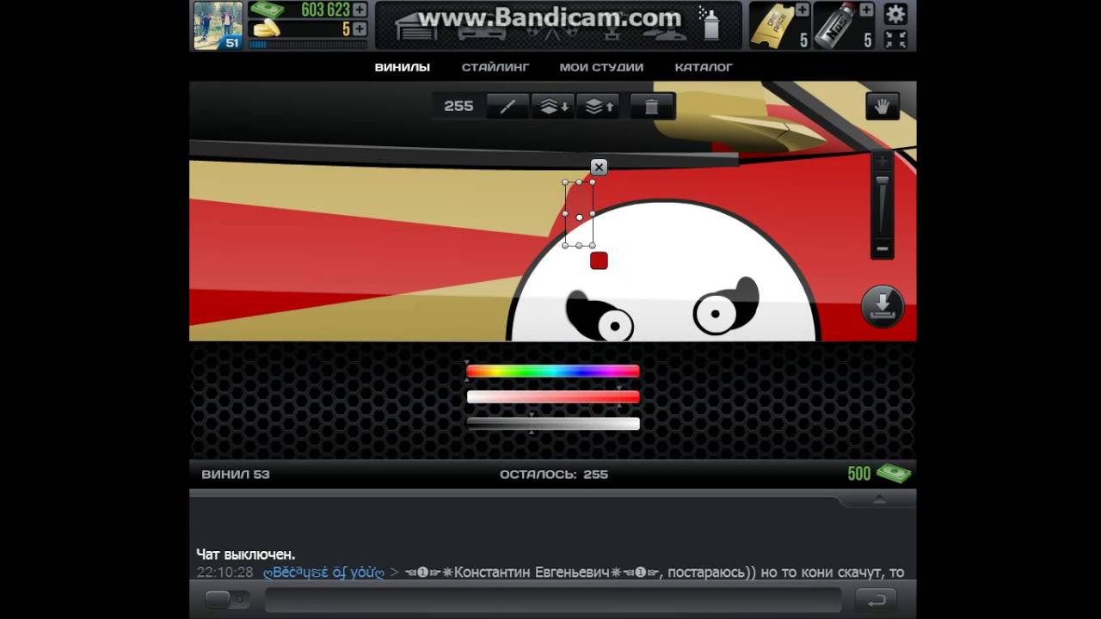The image size is (1101, 619).
Task: Save design with download button
Action: point(883,306)
